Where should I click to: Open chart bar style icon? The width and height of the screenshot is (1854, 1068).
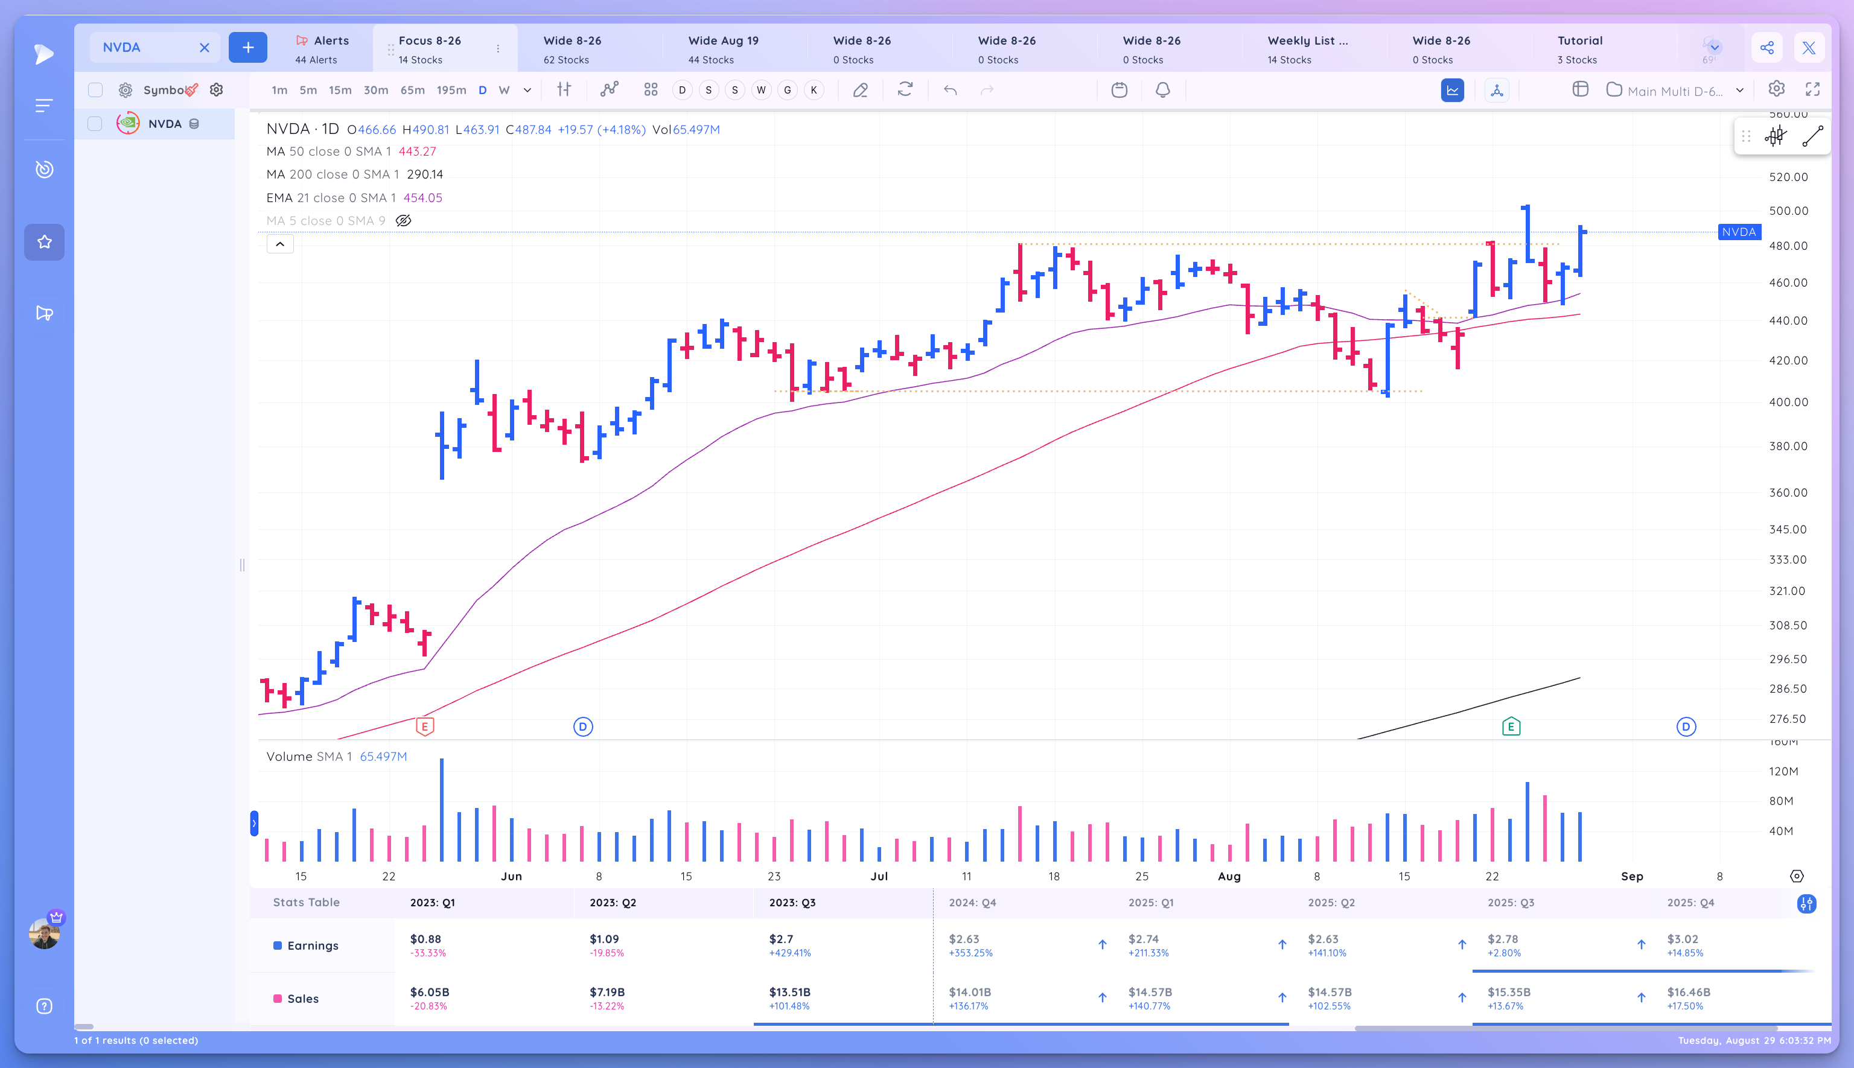click(x=564, y=89)
